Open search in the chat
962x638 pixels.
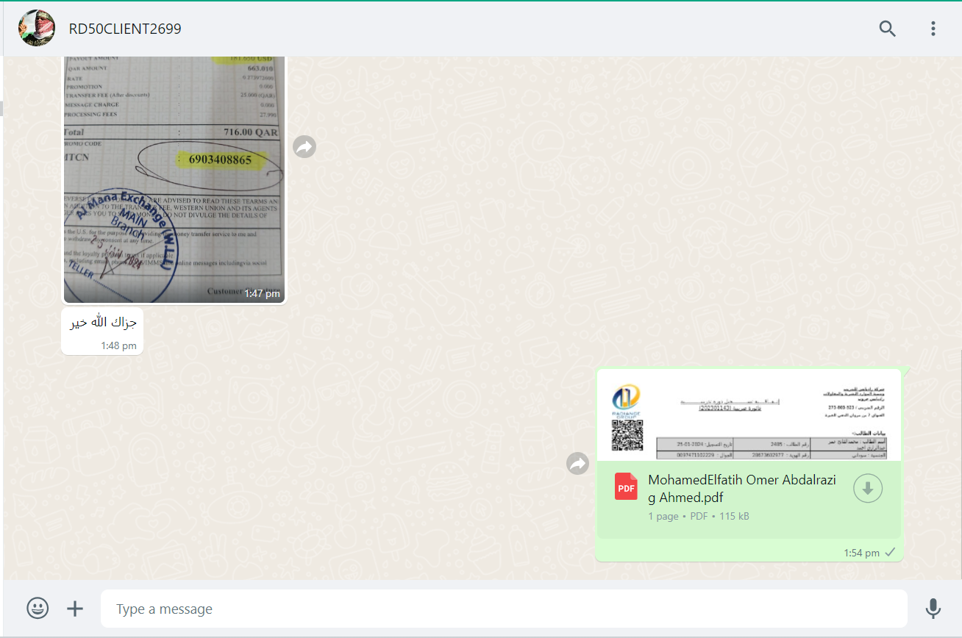click(888, 29)
